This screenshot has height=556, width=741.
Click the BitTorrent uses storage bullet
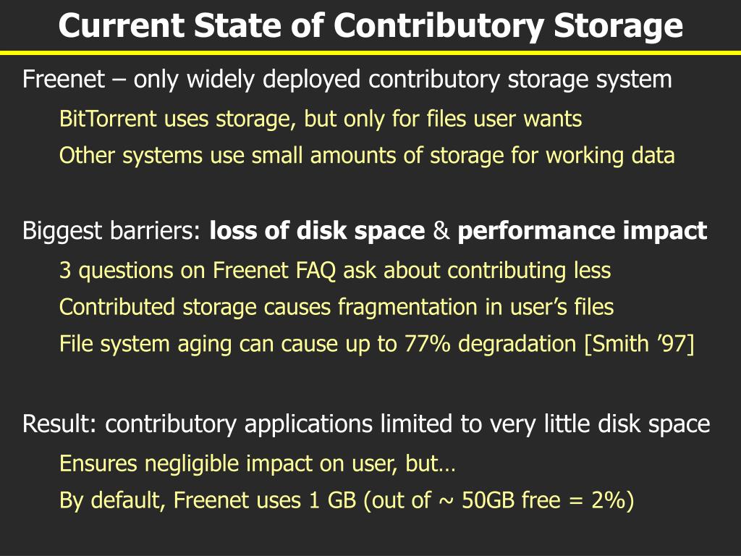pyautogui.click(x=321, y=119)
